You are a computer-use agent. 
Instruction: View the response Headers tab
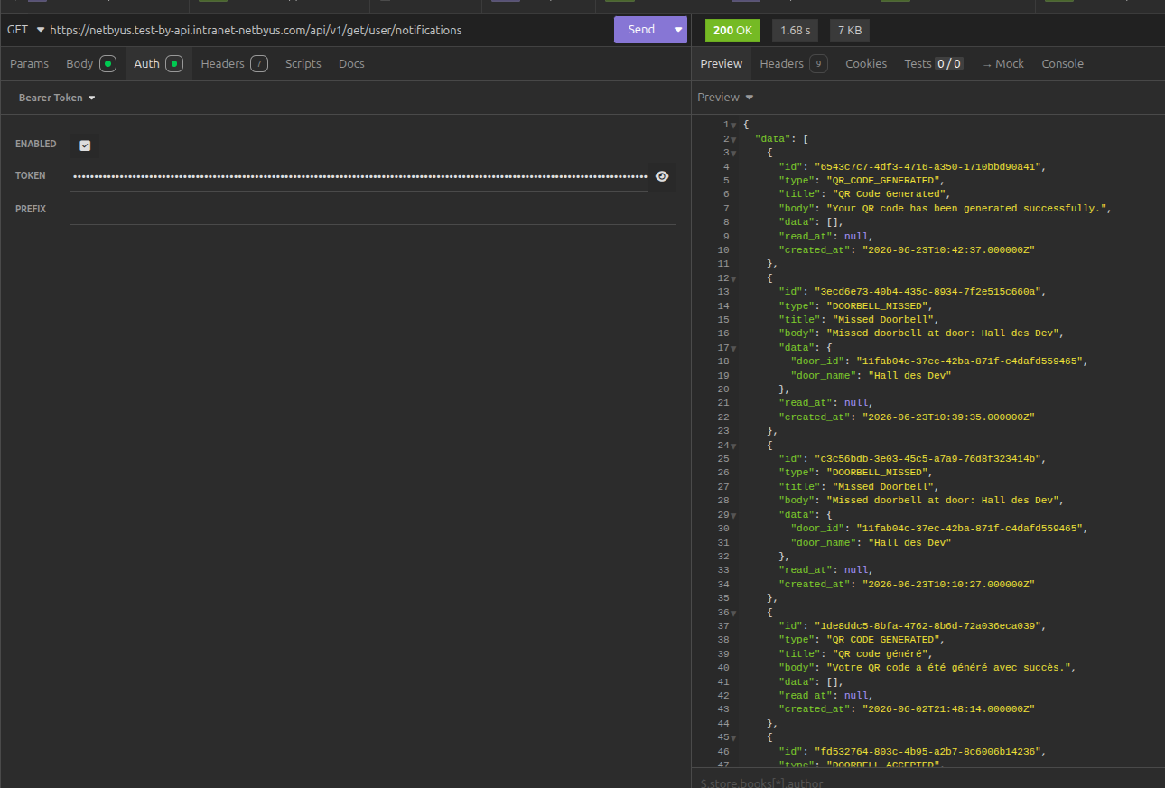coord(794,64)
